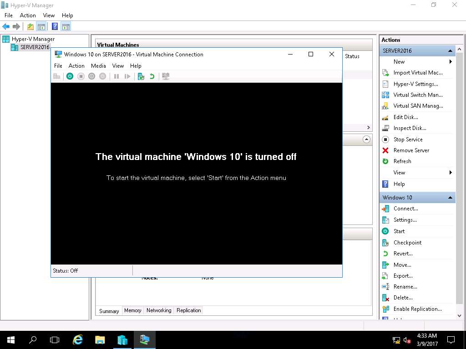Click the Shut Down icon in VM Connection toolbar

click(x=91, y=76)
